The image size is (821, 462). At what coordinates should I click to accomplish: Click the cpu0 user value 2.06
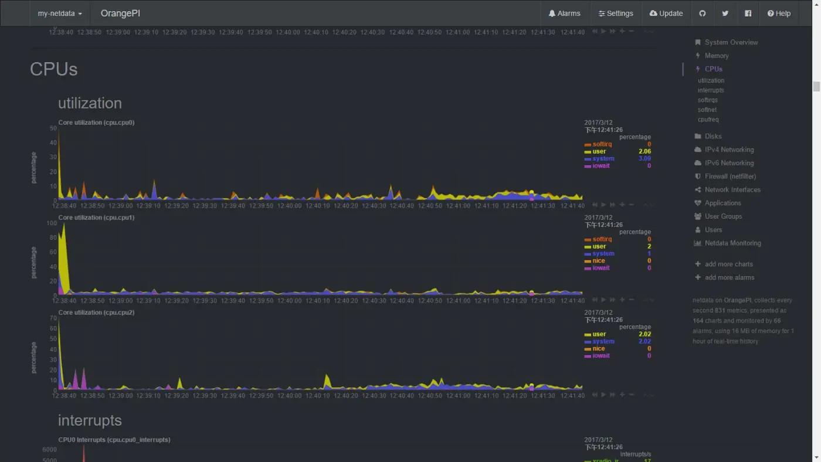point(644,151)
